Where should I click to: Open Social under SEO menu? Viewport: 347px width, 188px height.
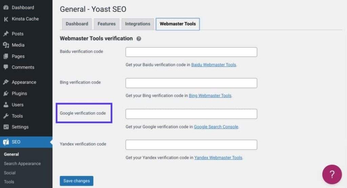coord(10,173)
